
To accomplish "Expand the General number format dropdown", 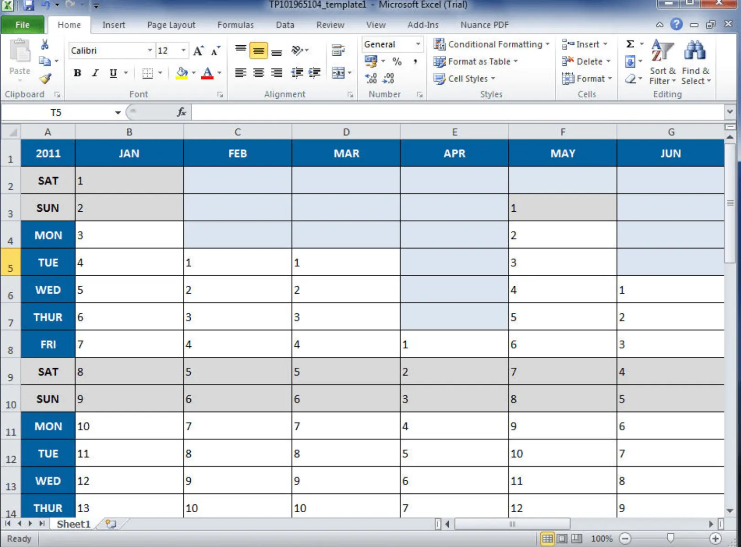I will click(x=418, y=44).
